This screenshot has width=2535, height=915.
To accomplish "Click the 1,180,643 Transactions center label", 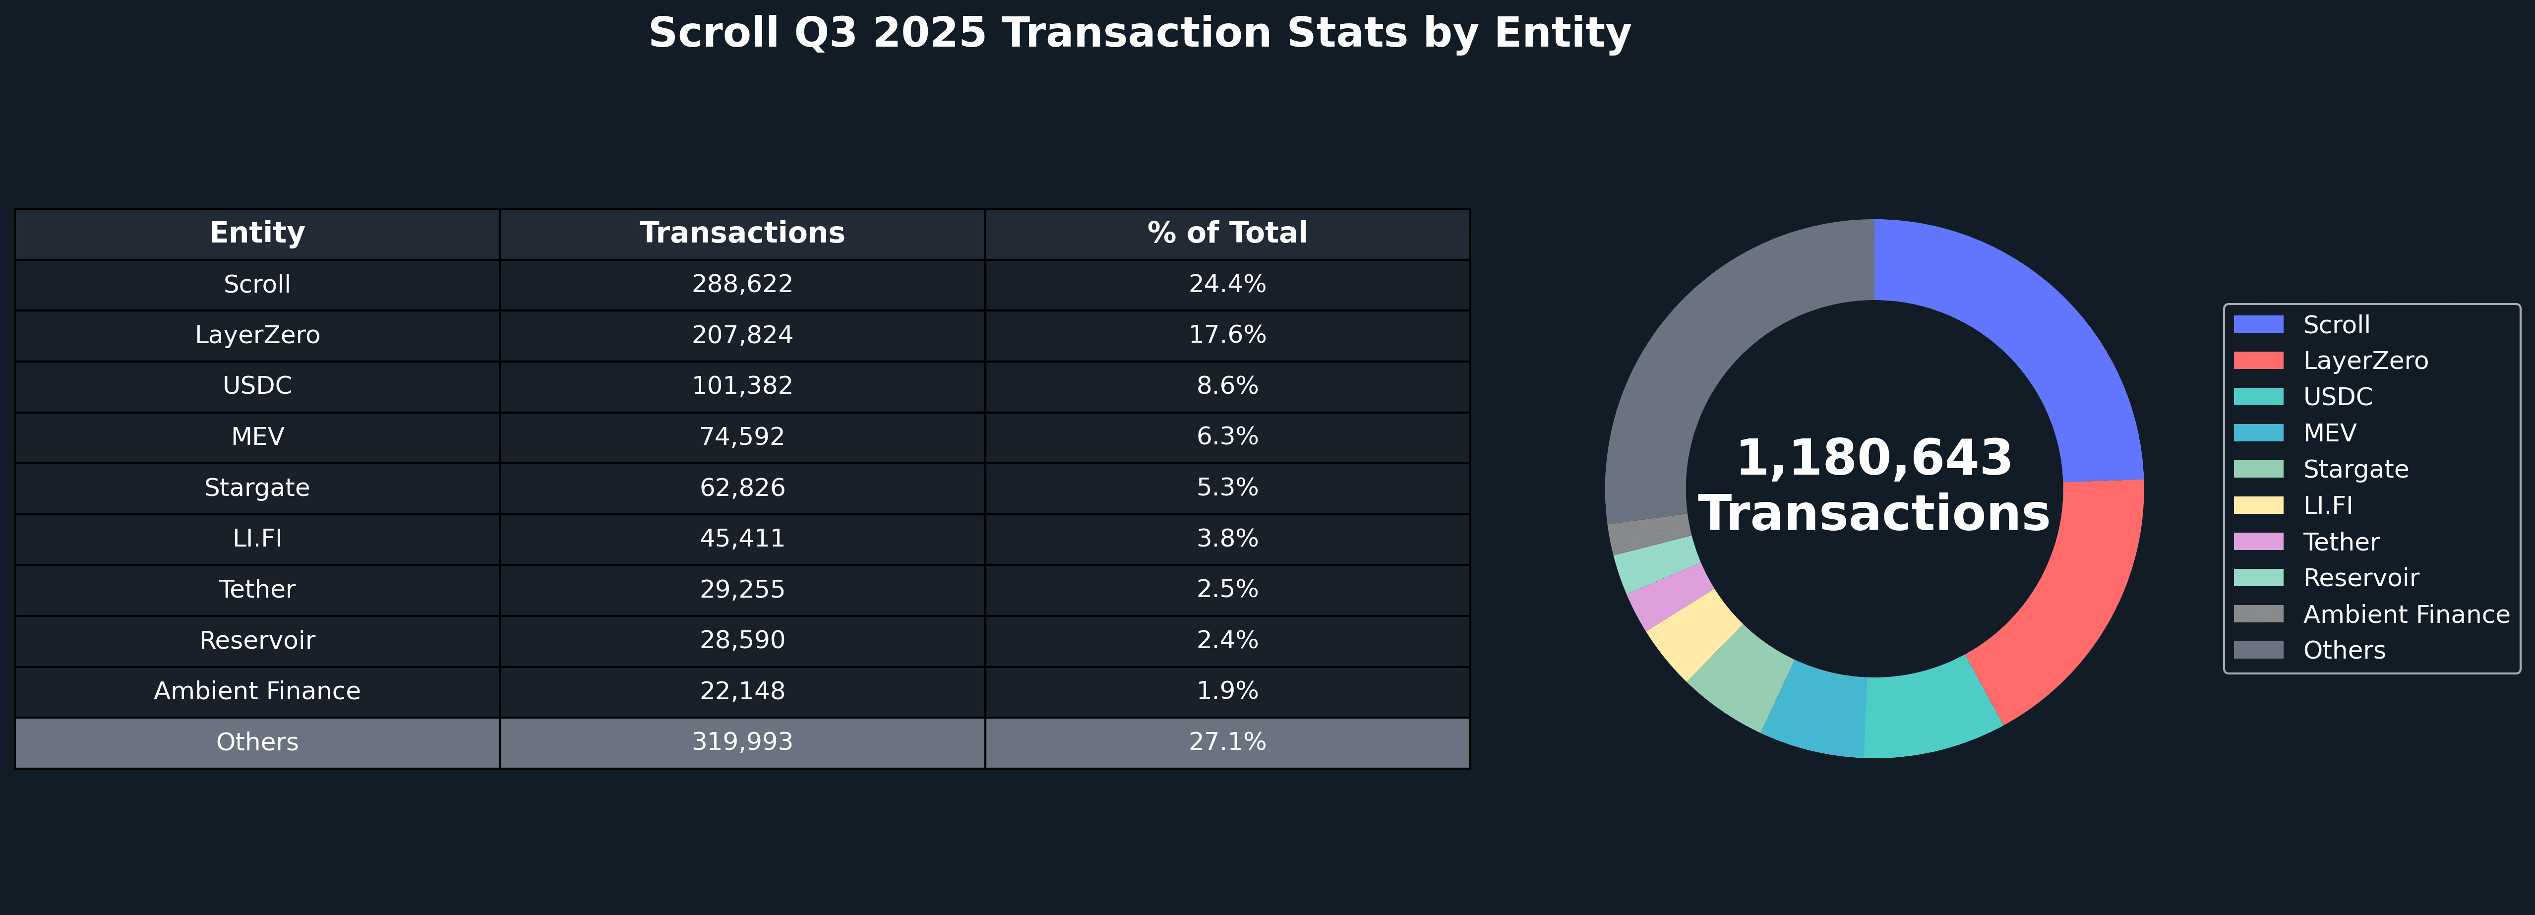I will 1873,486.
